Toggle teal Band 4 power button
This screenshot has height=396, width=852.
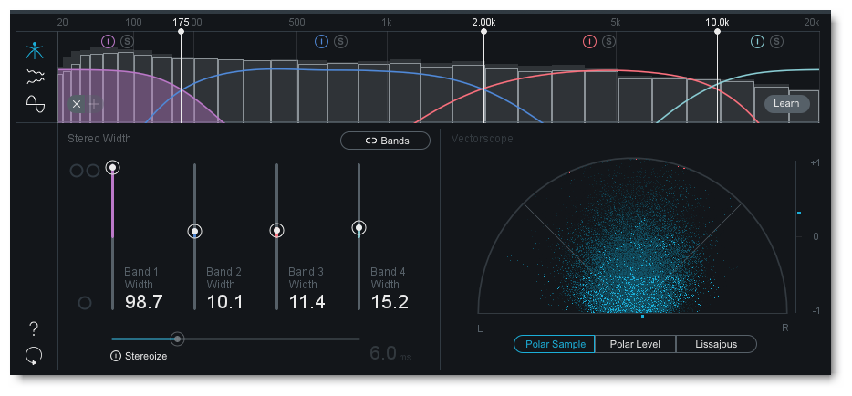(757, 41)
